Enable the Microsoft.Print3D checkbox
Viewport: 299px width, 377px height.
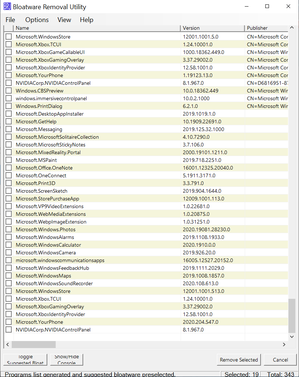click(x=9, y=183)
